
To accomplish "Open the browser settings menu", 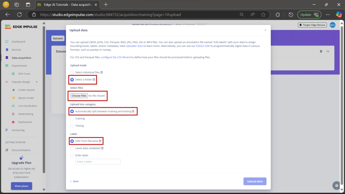I will pyautogui.click(x=328, y=15).
